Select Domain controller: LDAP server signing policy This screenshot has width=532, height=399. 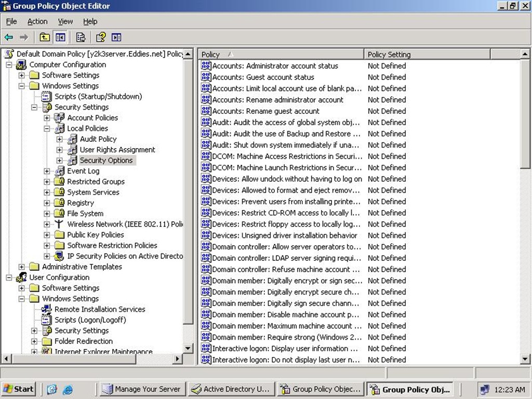(x=286, y=258)
